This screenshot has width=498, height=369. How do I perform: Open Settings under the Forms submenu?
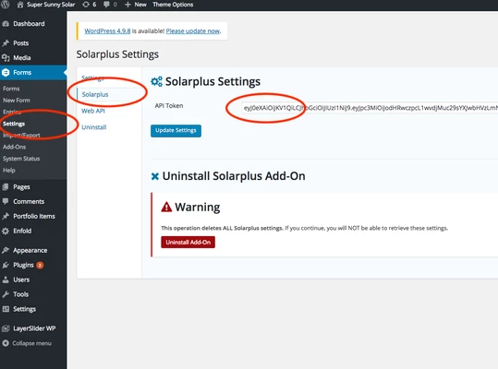coord(14,124)
